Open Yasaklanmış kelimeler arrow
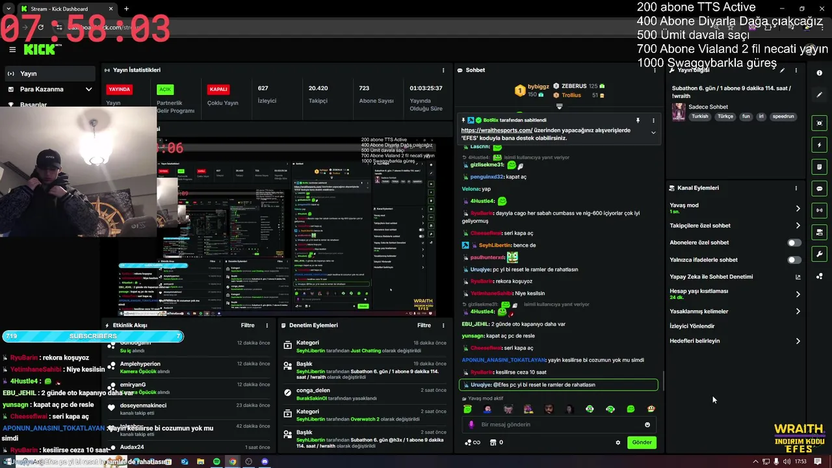The image size is (832, 468). pos(798,311)
